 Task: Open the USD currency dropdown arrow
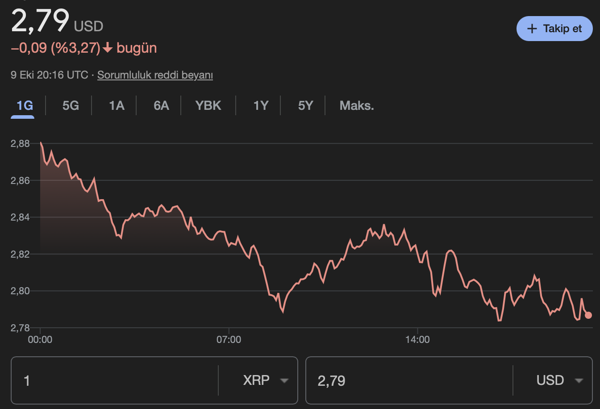click(579, 380)
